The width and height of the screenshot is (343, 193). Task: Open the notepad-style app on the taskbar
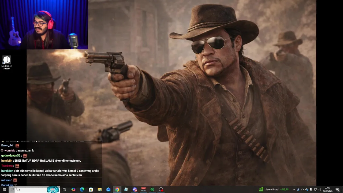[126, 190]
